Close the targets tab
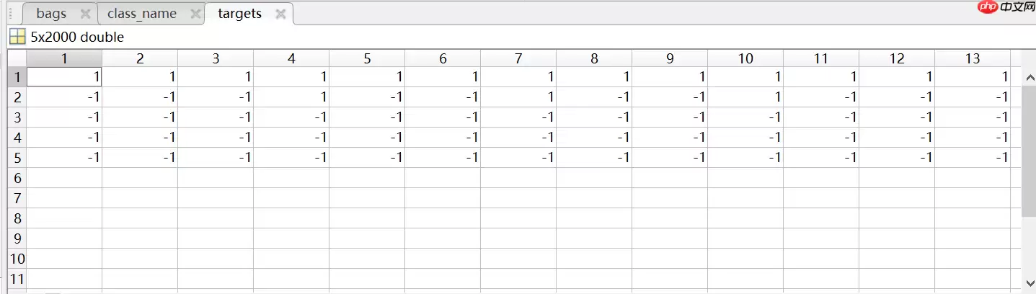The height and width of the screenshot is (294, 1036). coord(280,14)
